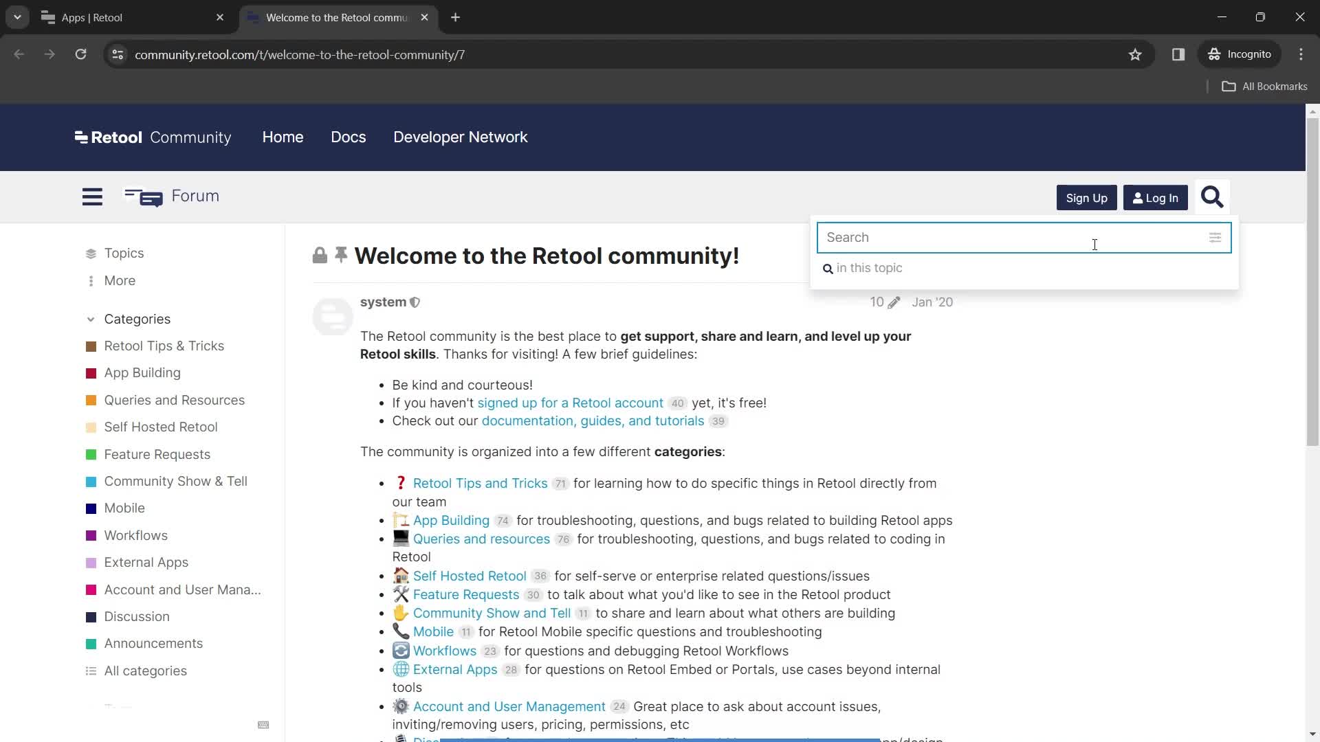The image size is (1320, 742).
Task: Select Developer Network in navigation
Action: tap(460, 137)
